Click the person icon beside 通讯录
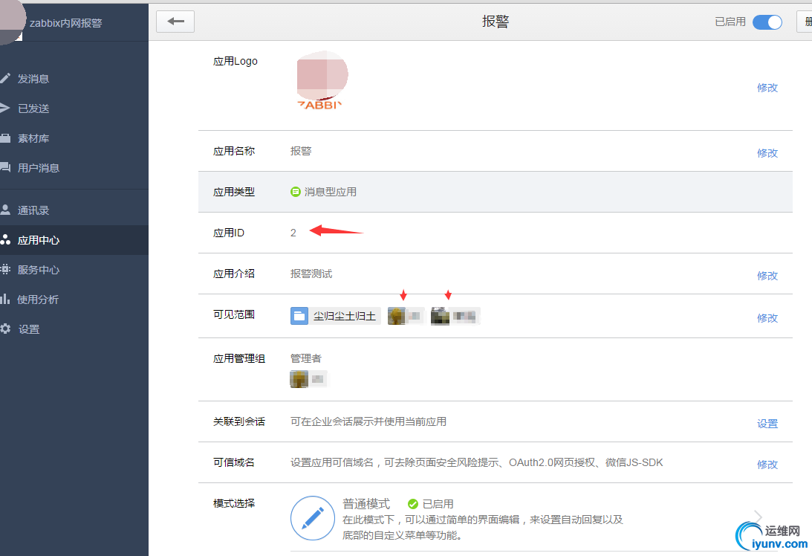This screenshot has height=556, width=812. coord(5,210)
